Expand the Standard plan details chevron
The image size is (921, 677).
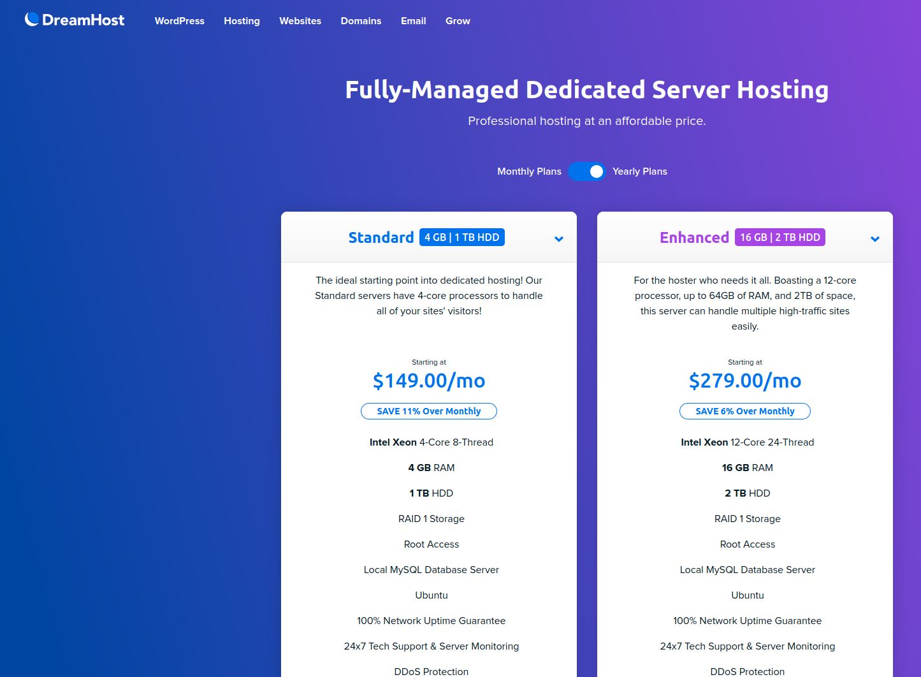coord(559,239)
